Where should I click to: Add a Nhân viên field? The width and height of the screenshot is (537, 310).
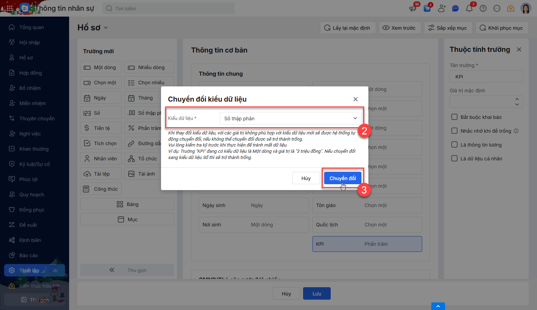coord(101,159)
